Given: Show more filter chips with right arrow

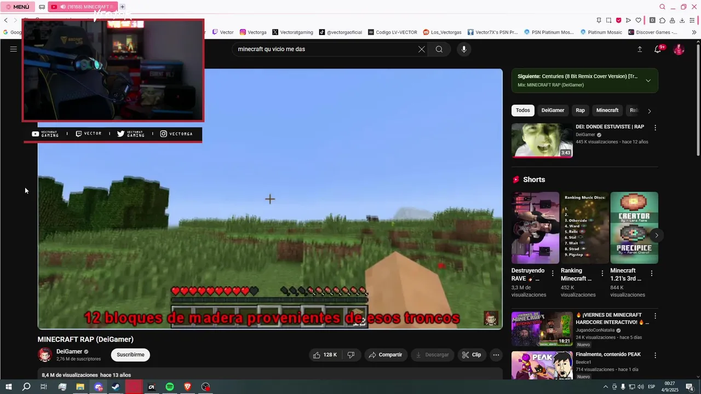Looking at the screenshot, I should coord(650,111).
